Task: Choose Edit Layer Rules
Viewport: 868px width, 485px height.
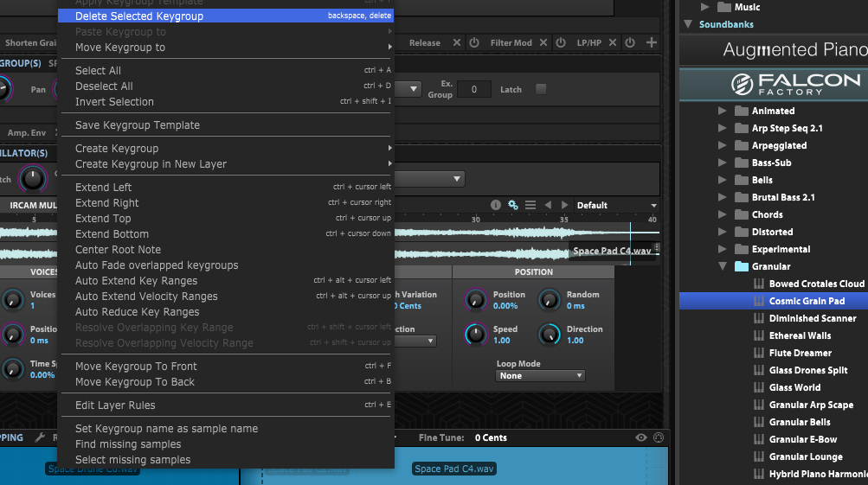Action: 226,405
